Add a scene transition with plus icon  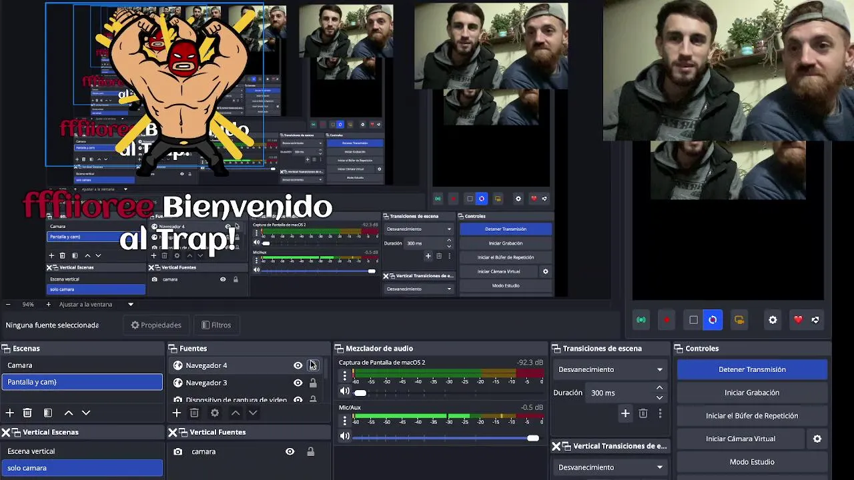click(x=625, y=413)
